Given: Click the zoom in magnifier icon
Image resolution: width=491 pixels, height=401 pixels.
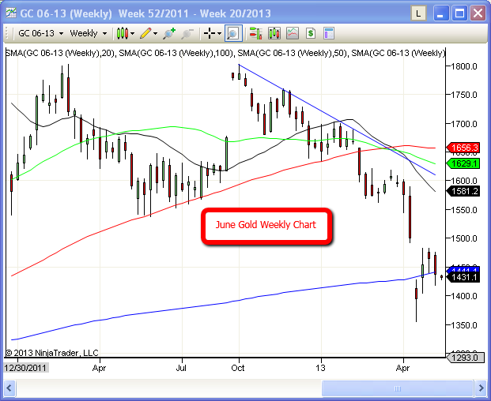Looking at the screenshot, I should pos(169,33).
